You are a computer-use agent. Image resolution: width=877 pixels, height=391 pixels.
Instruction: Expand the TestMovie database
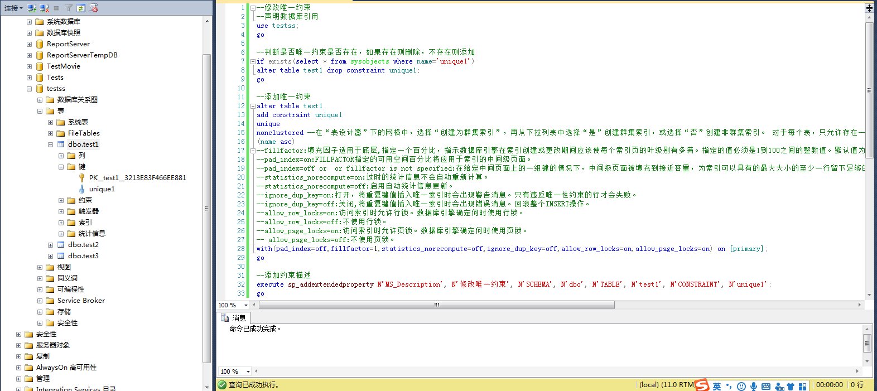(x=30, y=66)
